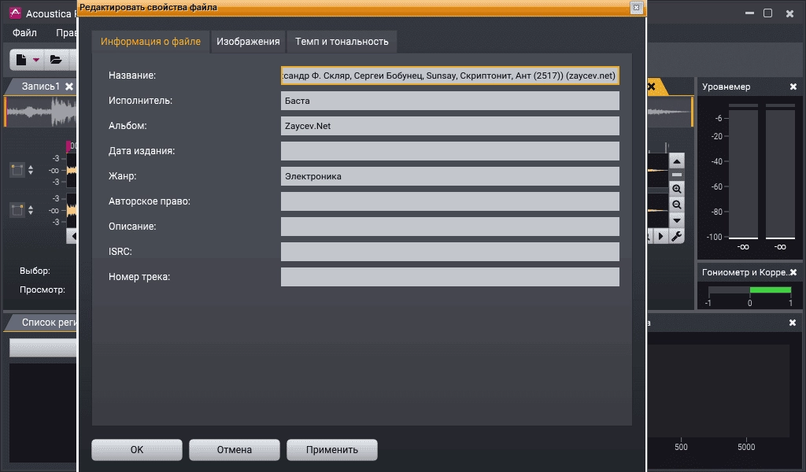
Task: Click the right channel up-down arrows
Action: [x=31, y=209]
